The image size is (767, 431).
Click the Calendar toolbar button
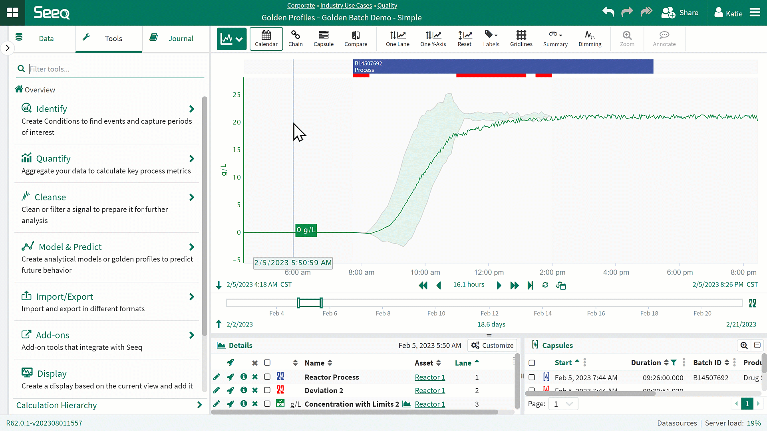pos(266,39)
